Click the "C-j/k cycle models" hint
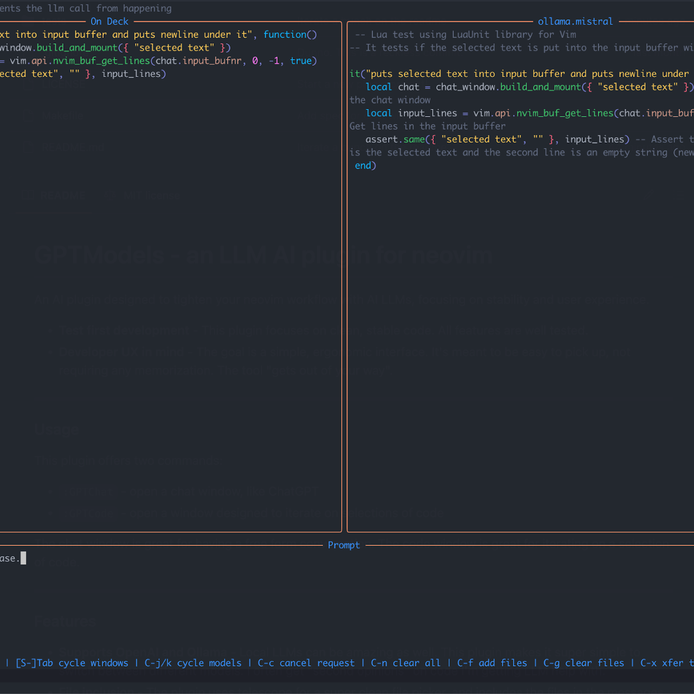The width and height of the screenshot is (694, 694). coord(193,663)
